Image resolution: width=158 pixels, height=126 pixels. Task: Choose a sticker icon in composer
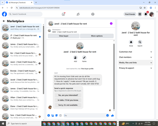pos(57,116)
